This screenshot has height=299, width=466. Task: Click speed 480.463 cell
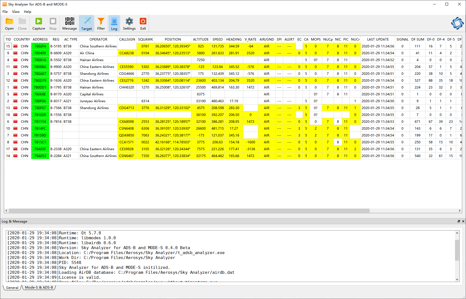pos(217,101)
